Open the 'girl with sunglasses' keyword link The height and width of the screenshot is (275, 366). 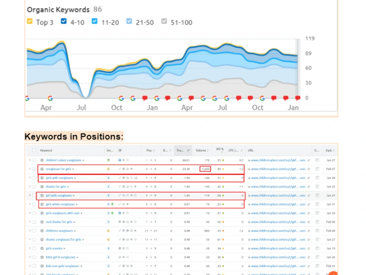(59, 196)
